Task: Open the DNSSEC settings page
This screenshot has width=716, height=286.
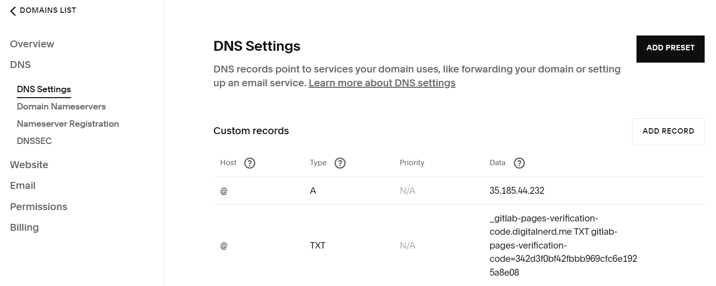Action: [x=34, y=141]
